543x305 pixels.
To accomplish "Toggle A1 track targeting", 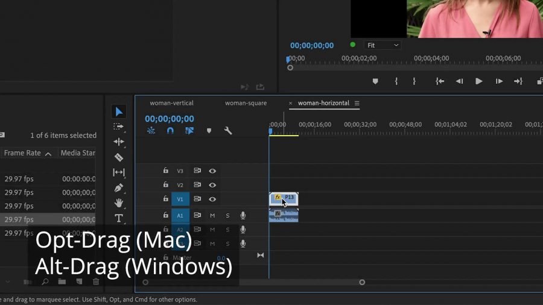I will coord(180,215).
